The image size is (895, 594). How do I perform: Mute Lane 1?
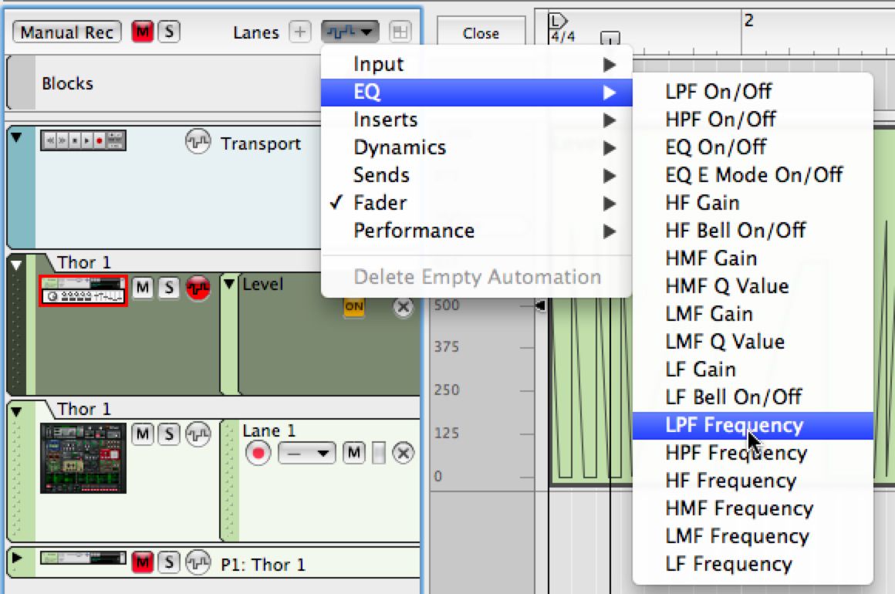[354, 453]
